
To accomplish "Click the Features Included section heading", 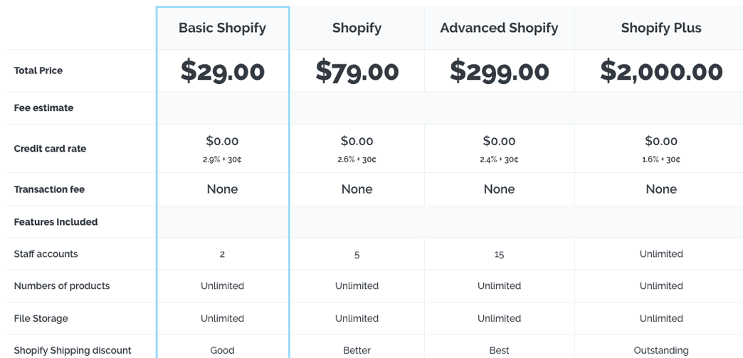I will tap(56, 222).
